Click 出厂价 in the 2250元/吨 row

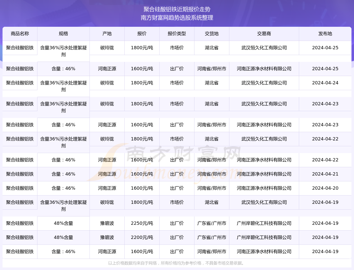[177, 223]
